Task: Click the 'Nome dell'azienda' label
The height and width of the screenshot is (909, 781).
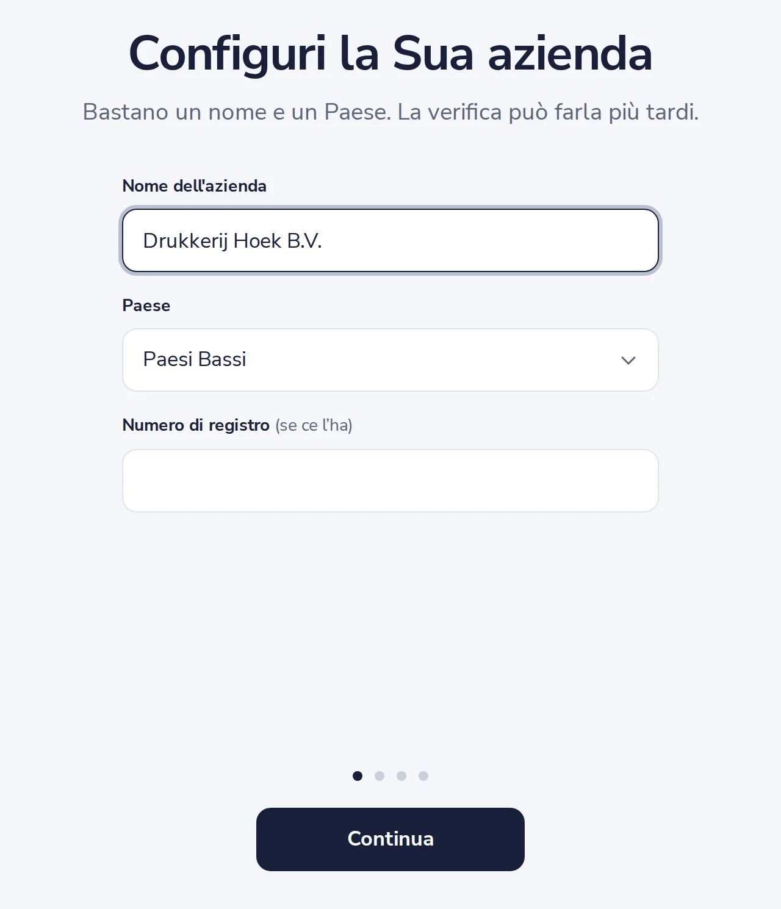Action: [x=195, y=186]
